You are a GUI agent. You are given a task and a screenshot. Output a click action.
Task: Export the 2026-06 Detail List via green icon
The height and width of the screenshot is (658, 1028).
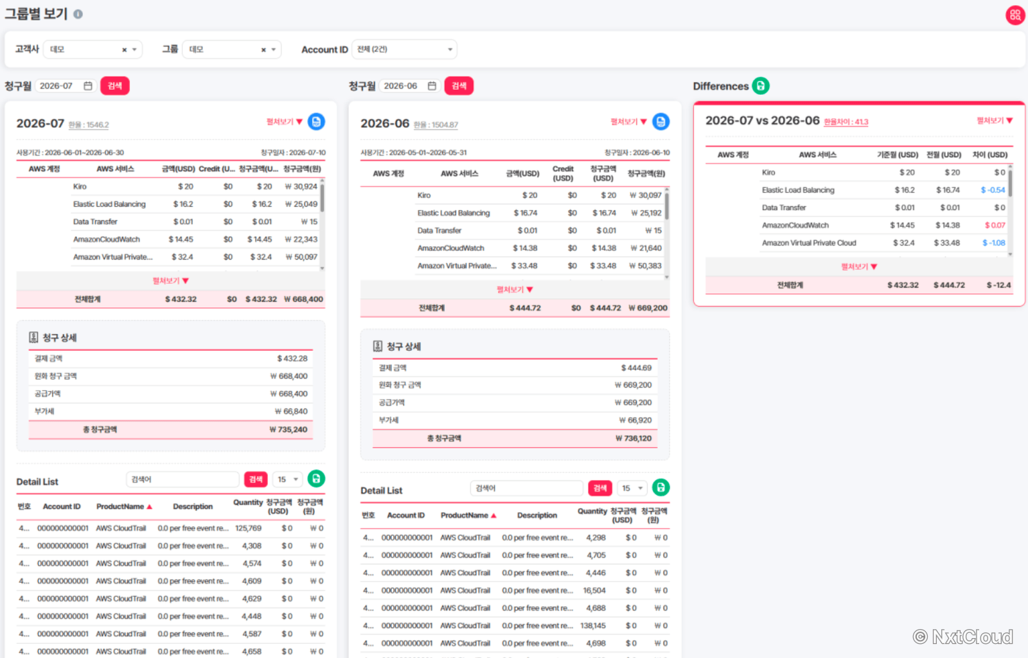[x=660, y=488]
